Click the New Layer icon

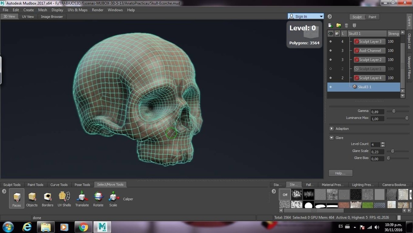330,25
